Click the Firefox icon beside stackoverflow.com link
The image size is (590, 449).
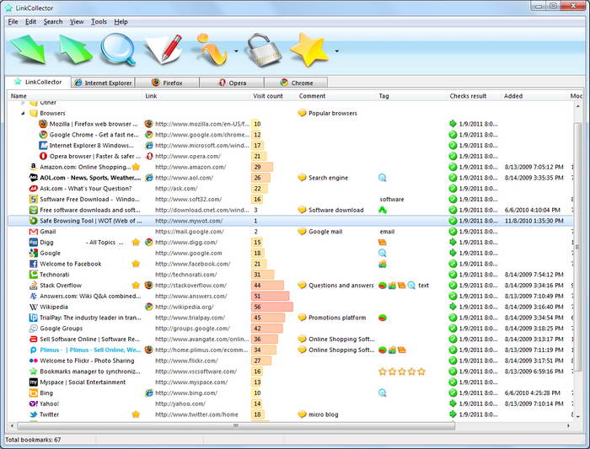click(x=149, y=285)
